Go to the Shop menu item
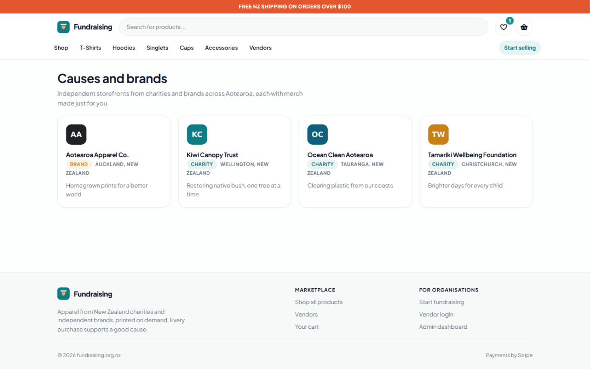590x369 pixels. [61, 48]
